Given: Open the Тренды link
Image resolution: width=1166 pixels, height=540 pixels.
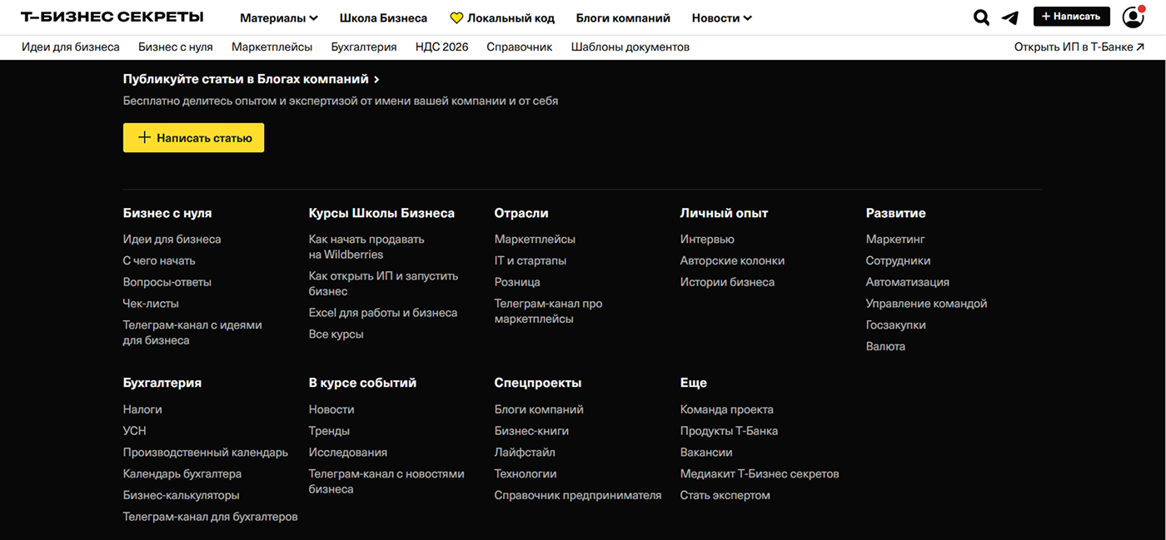Looking at the screenshot, I should click(329, 431).
